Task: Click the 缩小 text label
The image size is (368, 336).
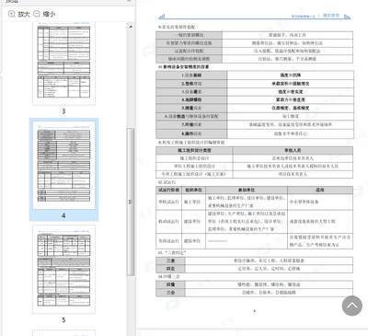Action: pyautogui.click(x=49, y=14)
